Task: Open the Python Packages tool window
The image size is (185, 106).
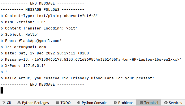Action: tap(33, 103)
